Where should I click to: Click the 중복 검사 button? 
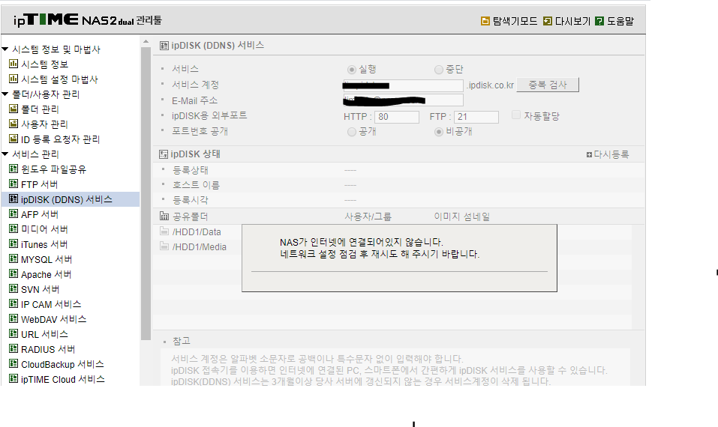coord(548,85)
